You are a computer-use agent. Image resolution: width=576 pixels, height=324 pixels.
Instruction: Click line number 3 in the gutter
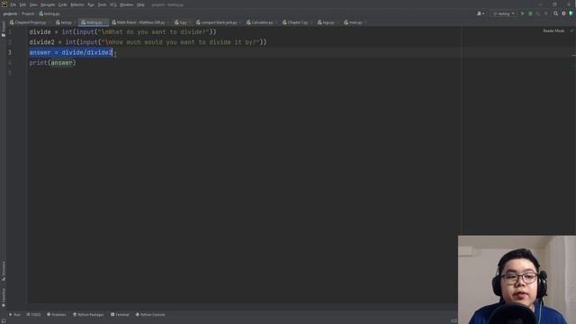[10, 52]
